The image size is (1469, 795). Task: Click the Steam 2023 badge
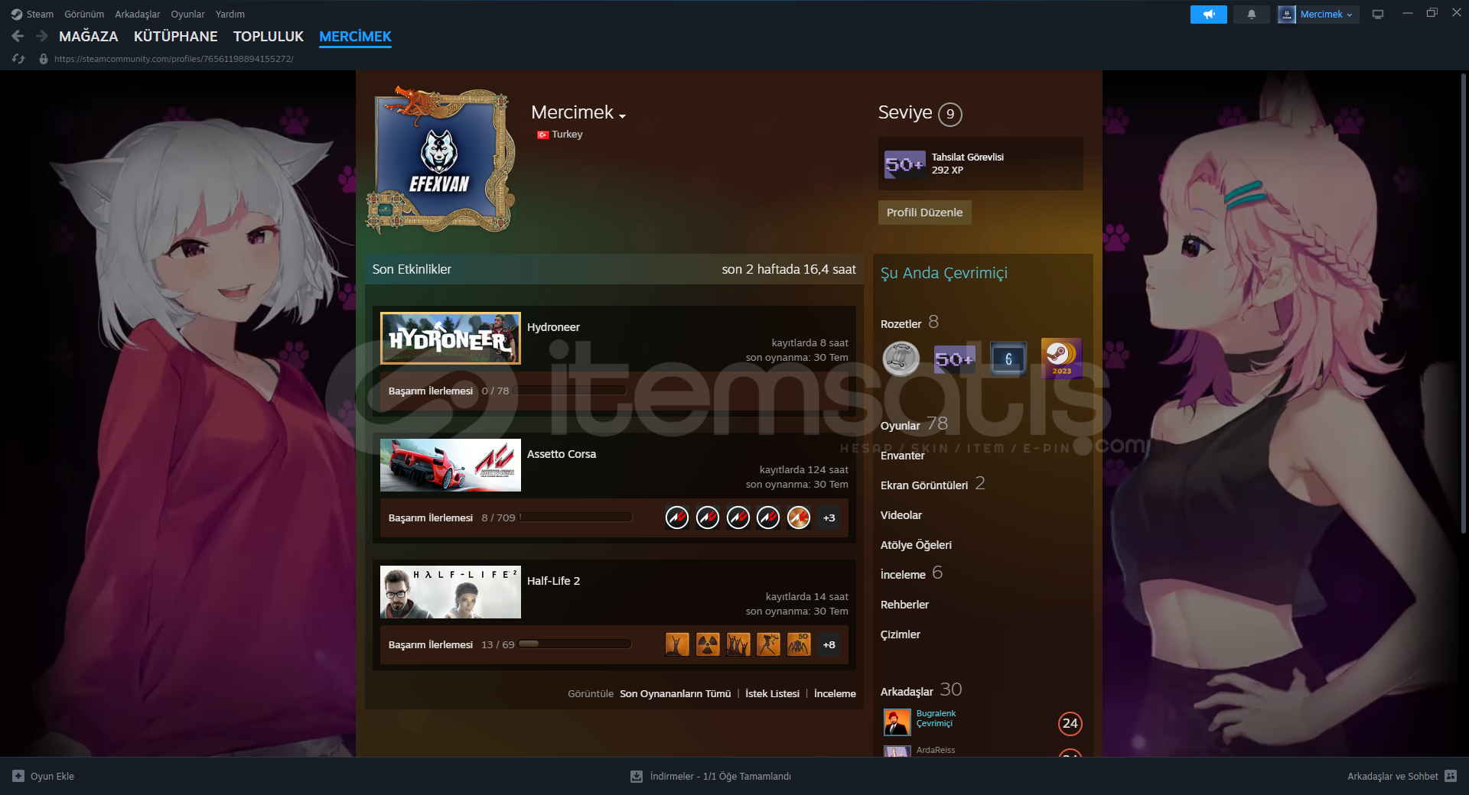coord(1062,358)
